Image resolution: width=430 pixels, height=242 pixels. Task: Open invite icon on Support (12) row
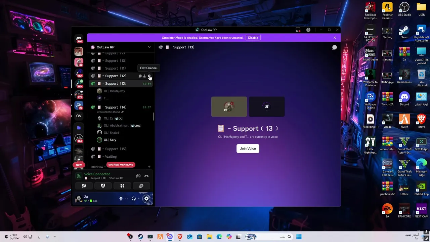pos(145,76)
